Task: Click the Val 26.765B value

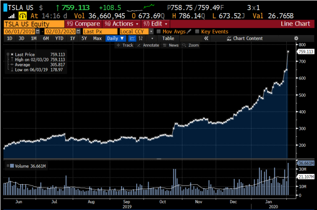Action: coord(273,16)
